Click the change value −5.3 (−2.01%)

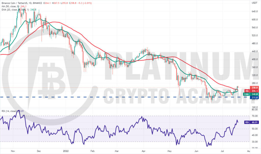tap(85, 3)
